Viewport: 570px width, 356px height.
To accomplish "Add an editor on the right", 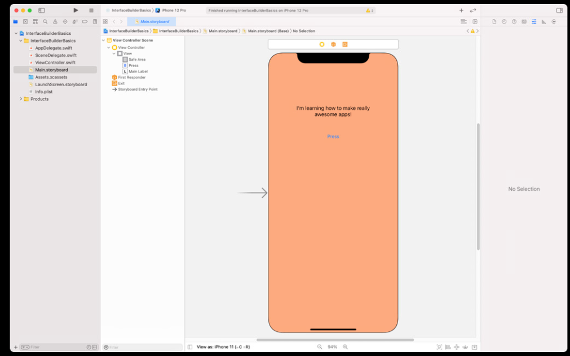I will coord(475,22).
